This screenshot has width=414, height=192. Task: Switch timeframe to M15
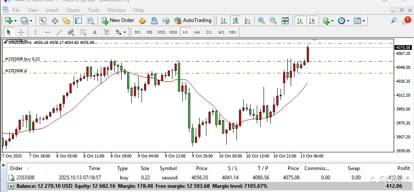coord(161,32)
